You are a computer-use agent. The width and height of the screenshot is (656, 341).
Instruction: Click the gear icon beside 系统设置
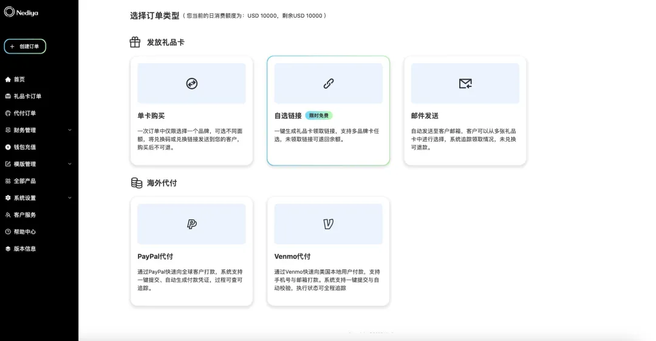(8, 198)
